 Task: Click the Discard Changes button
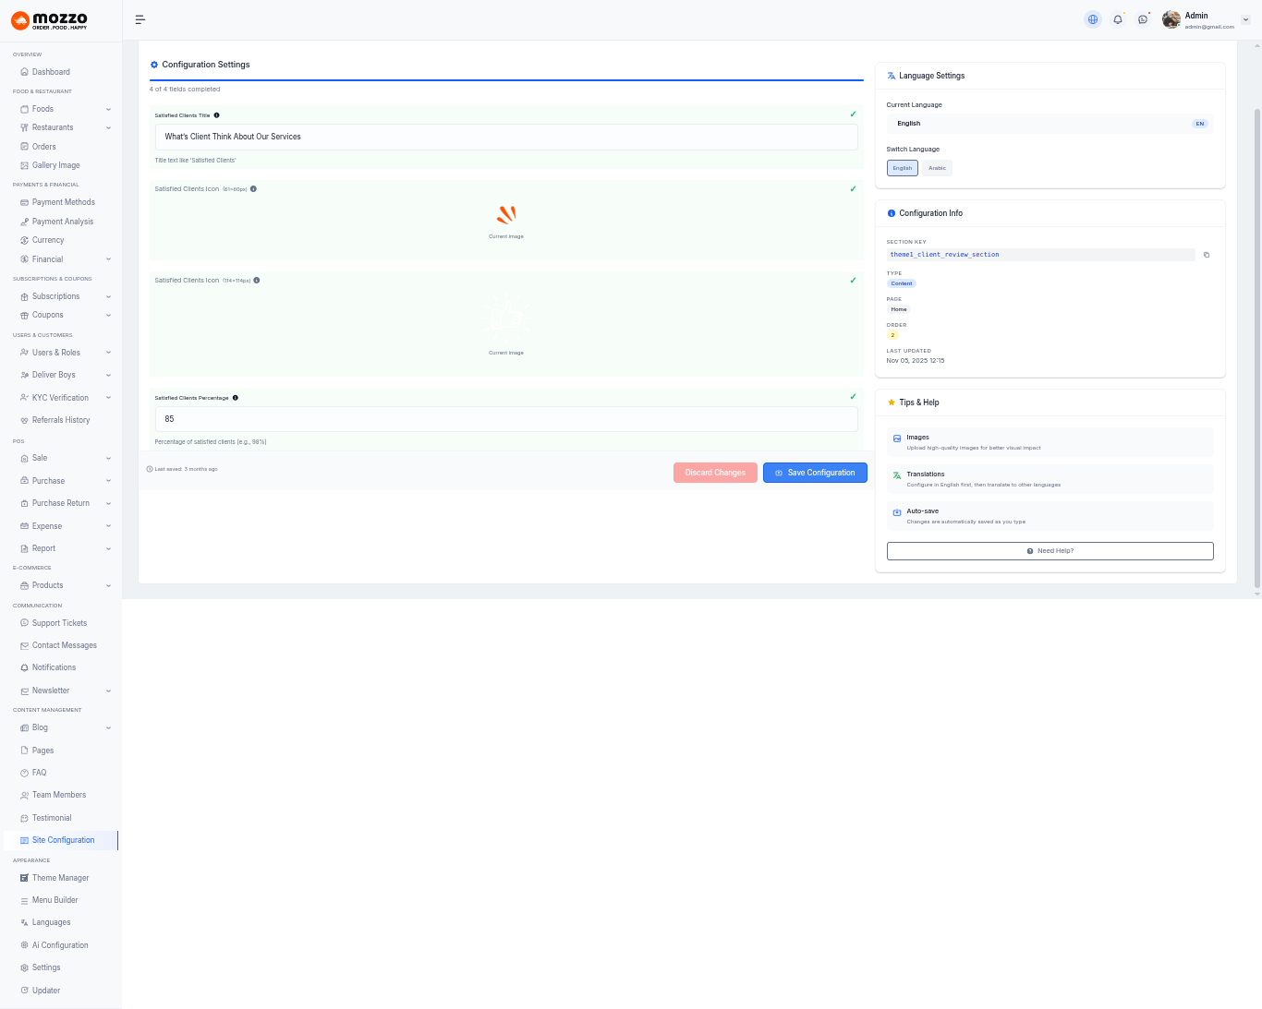[715, 473]
